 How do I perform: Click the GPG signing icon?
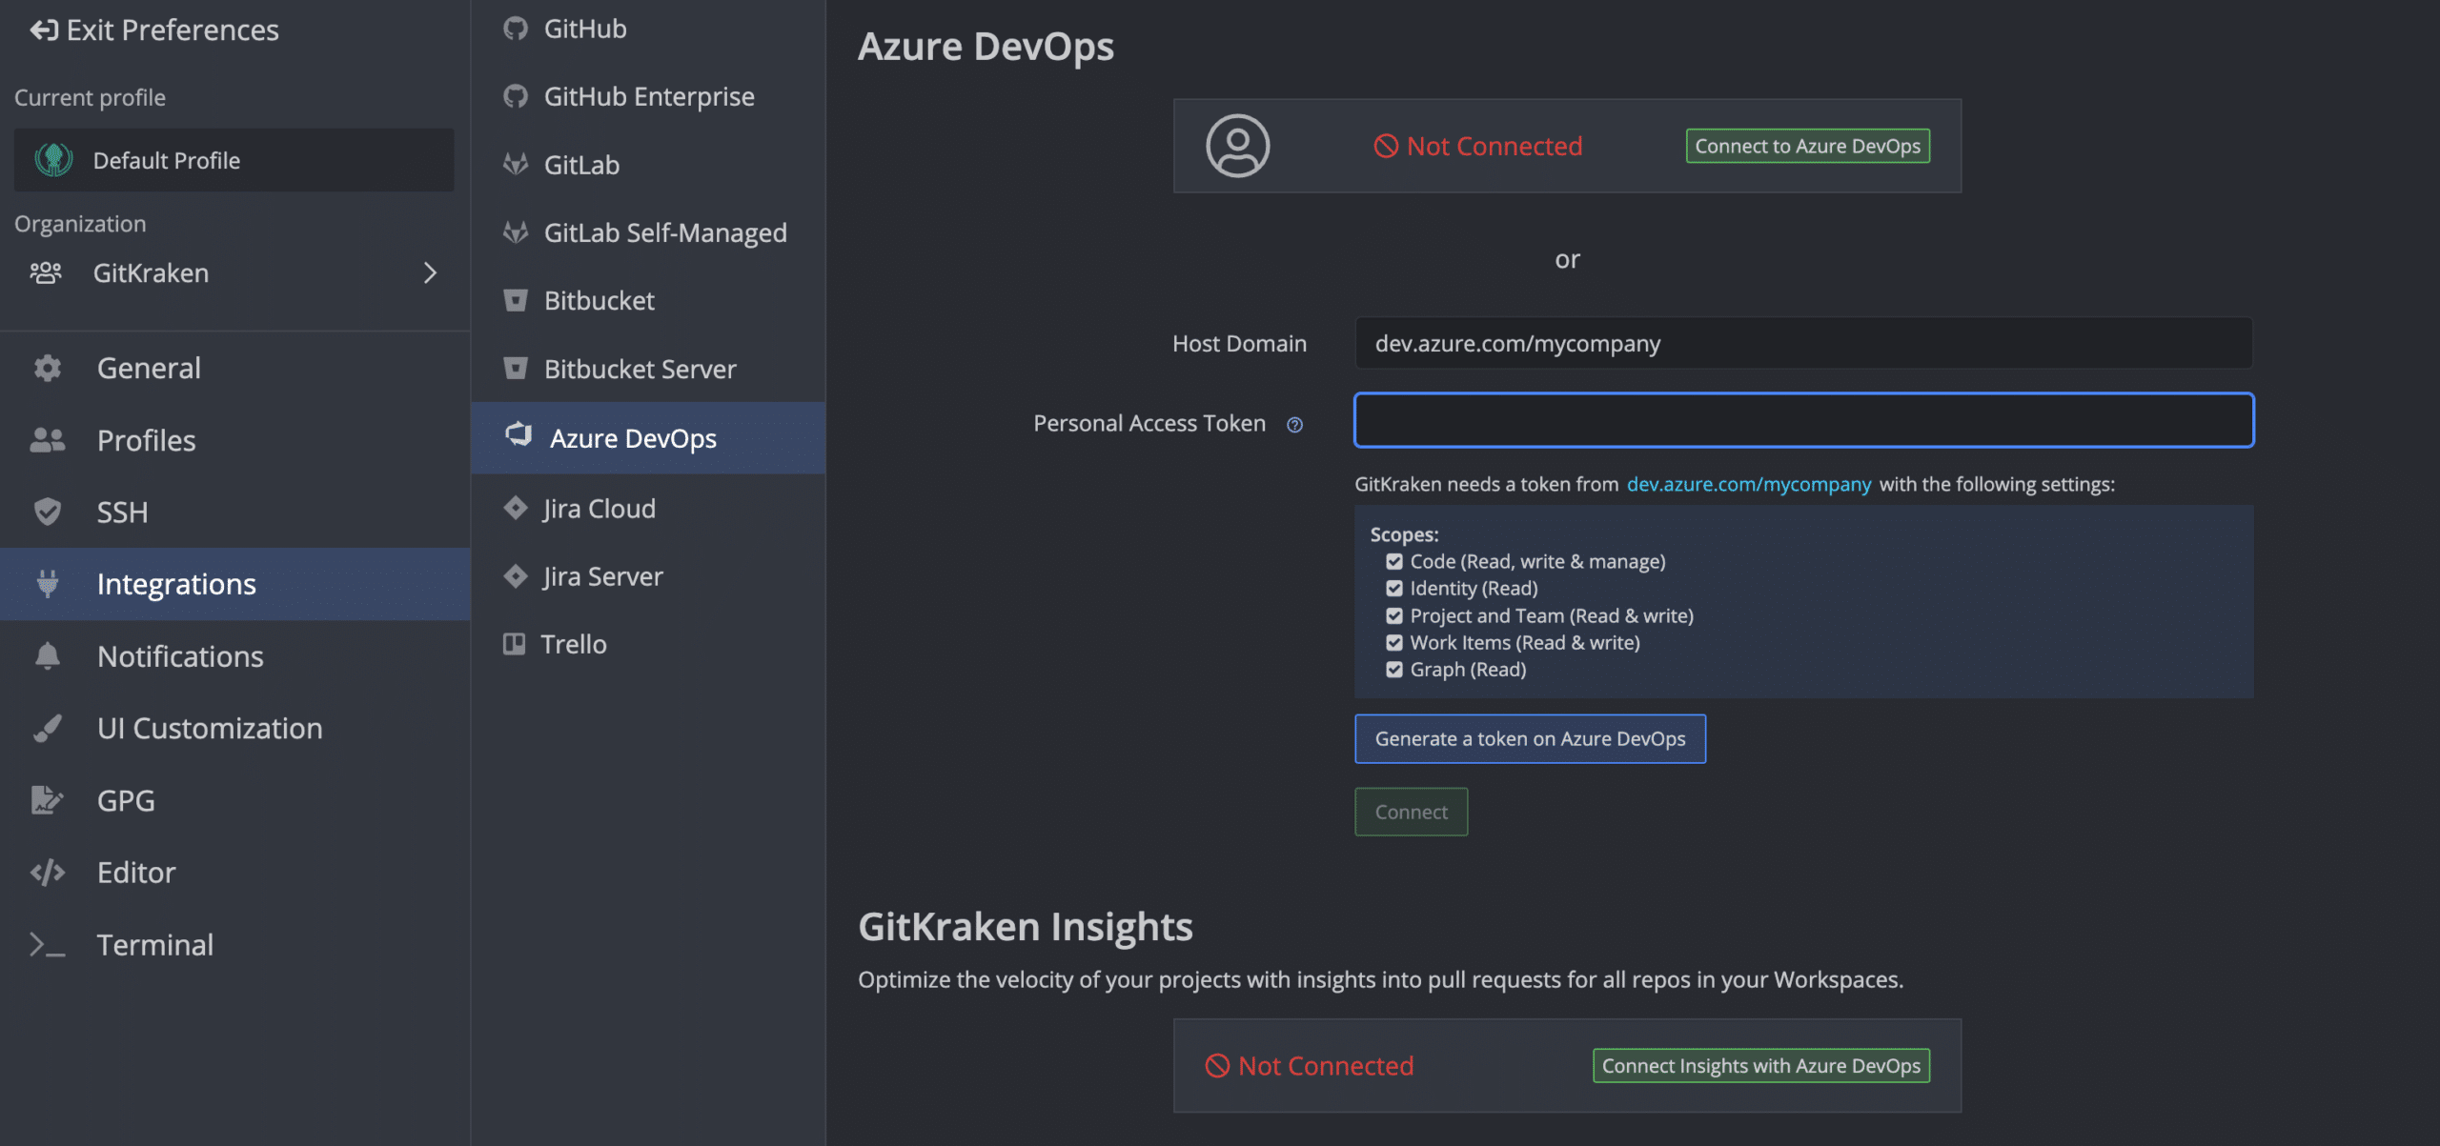[x=47, y=800]
